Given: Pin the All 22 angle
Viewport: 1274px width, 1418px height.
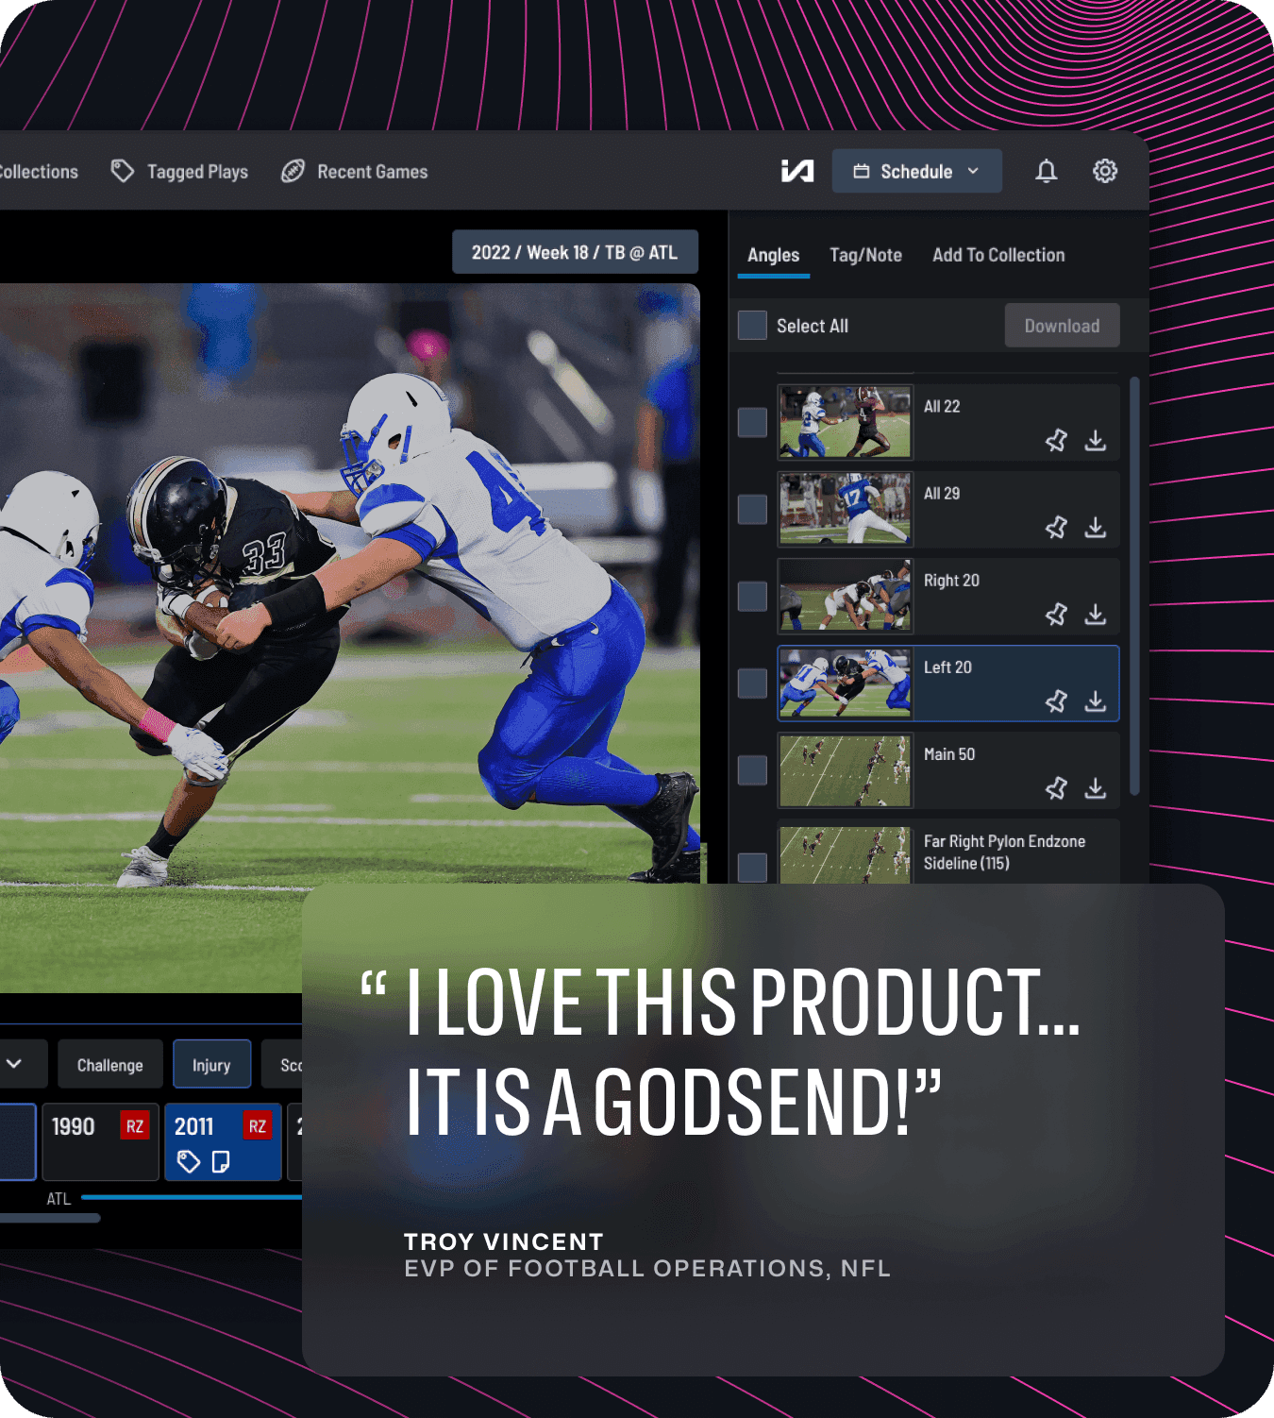Looking at the screenshot, I should click(1056, 441).
